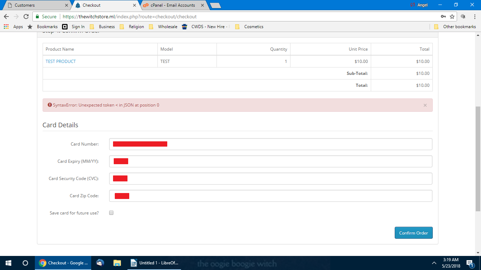Click the Confirm Order button

pos(413,233)
